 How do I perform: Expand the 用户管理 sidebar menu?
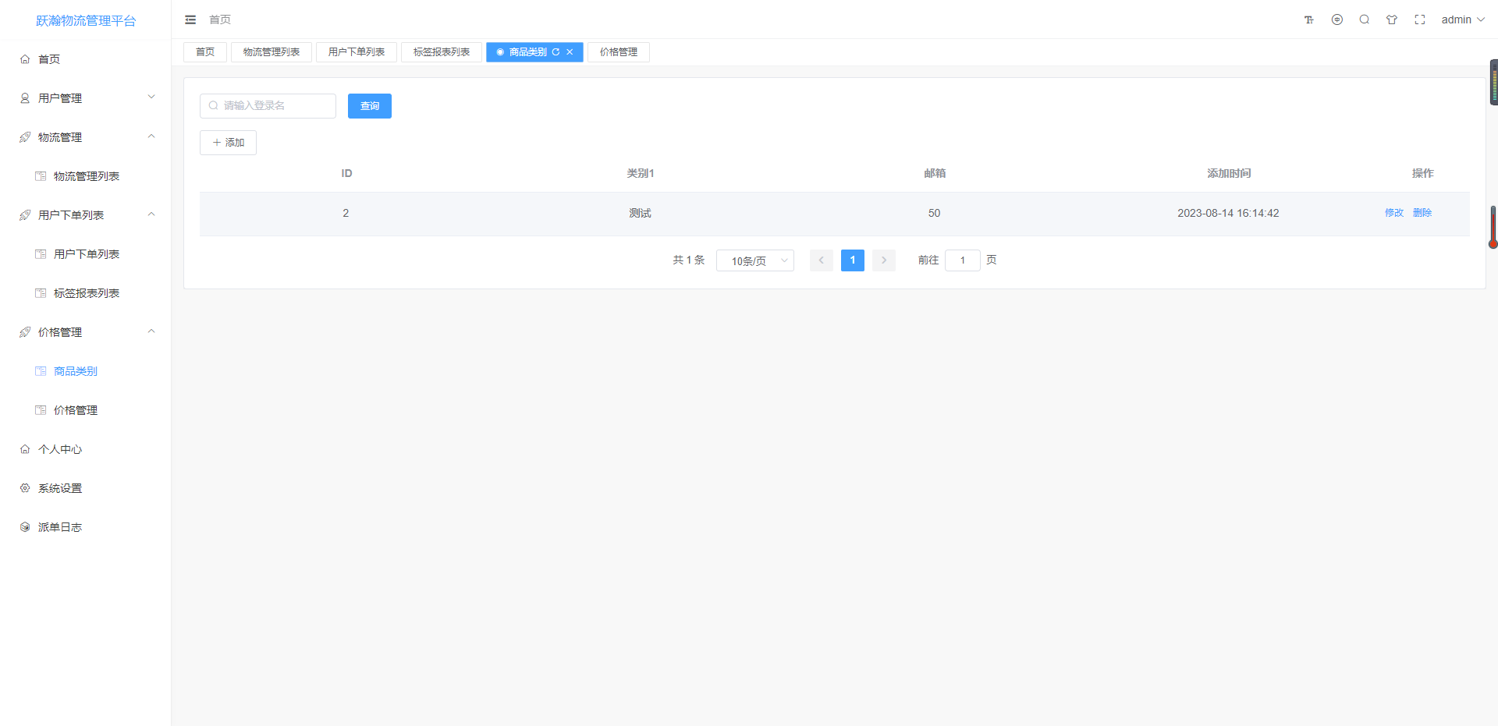[x=86, y=98]
